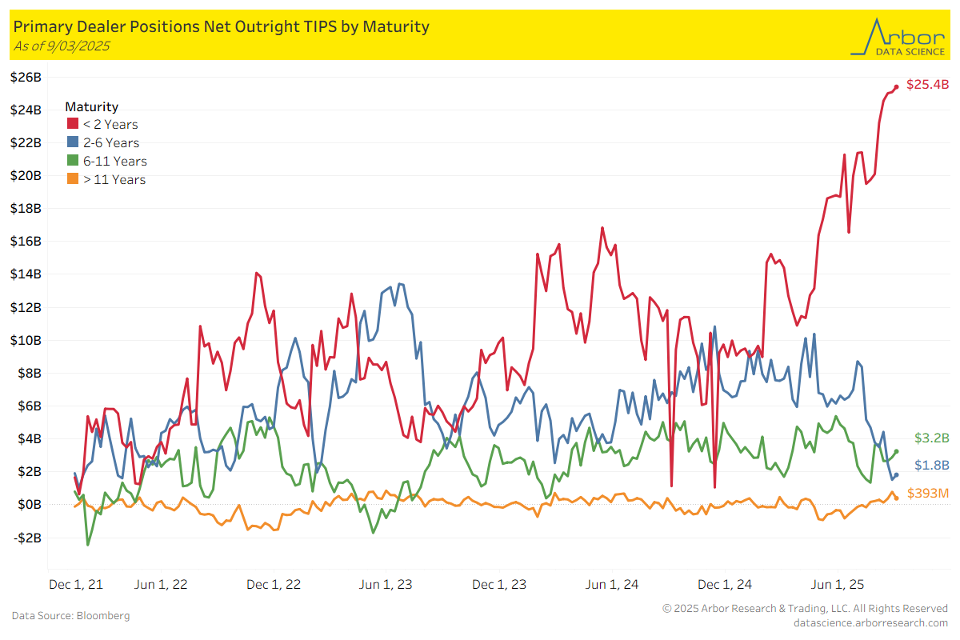Screen dimensions: 960x640
Task: Select the red '< 2 Years' legend swatch
Action: (x=72, y=124)
